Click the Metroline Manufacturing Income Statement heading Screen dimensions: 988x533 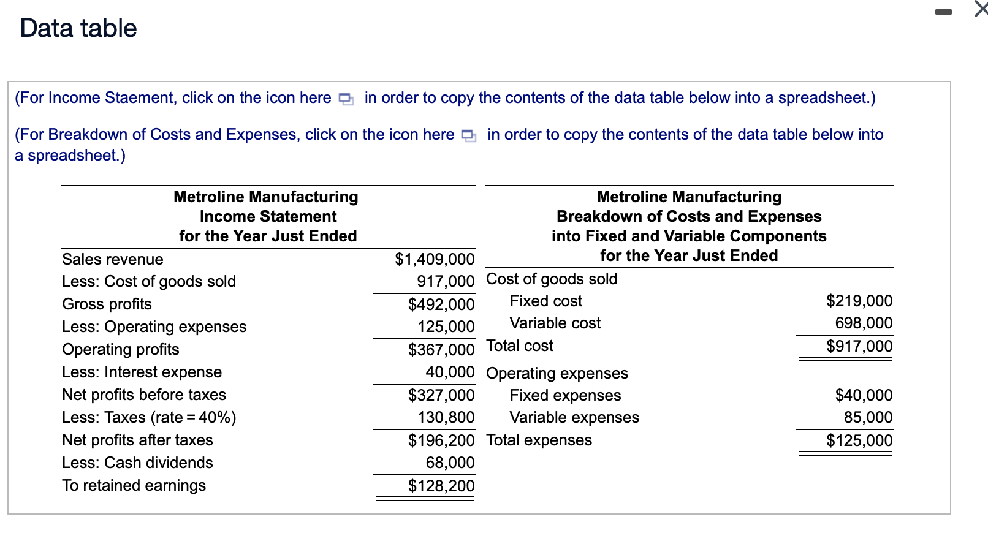[x=267, y=216]
